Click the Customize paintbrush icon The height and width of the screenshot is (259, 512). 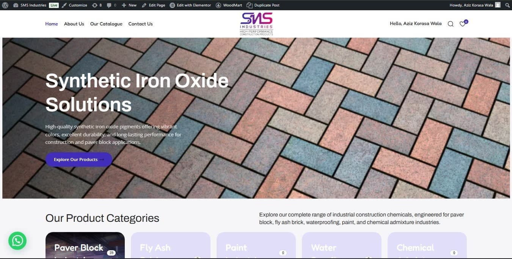click(64, 5)
